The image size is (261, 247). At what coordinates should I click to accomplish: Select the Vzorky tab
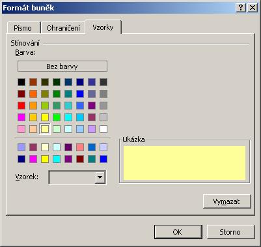tap(103, 27)
